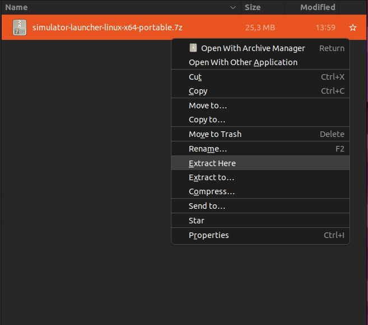Screen dimensions: 368x325
Task: Move the archive to Trash
Action: click(215, 134)
